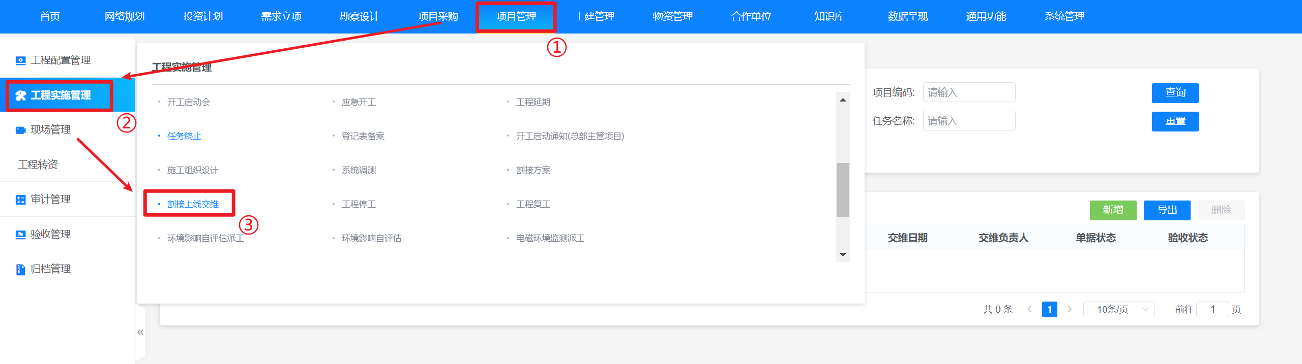Click the menu scrollbar down arrow
Screen dimensions: 1302x364
[x=843, y=254]
